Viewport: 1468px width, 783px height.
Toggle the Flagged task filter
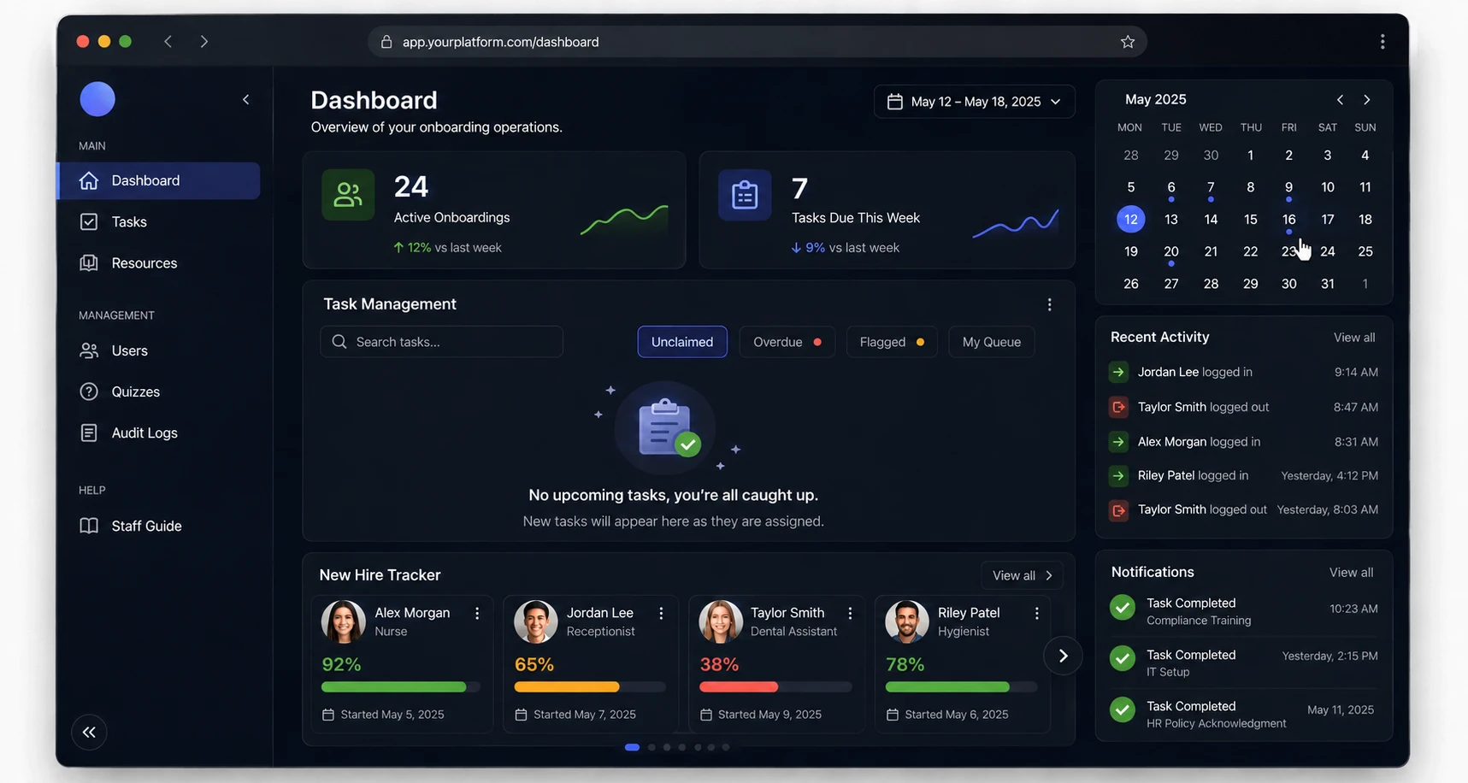click(x=891, y=342)
